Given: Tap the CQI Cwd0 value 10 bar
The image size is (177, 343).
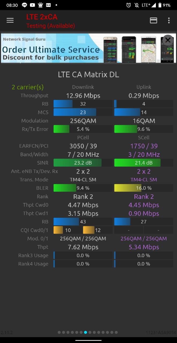Looking at the screenshot, I should click(68, 230).
